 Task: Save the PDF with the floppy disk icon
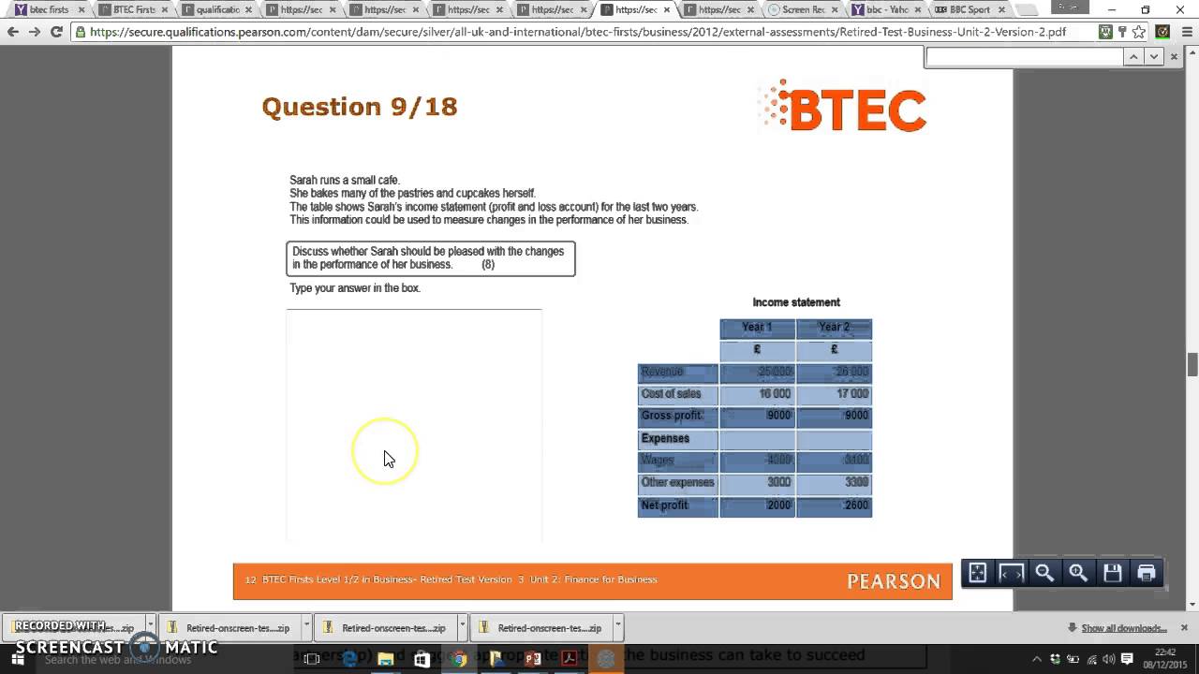(x=1112, y=573)
